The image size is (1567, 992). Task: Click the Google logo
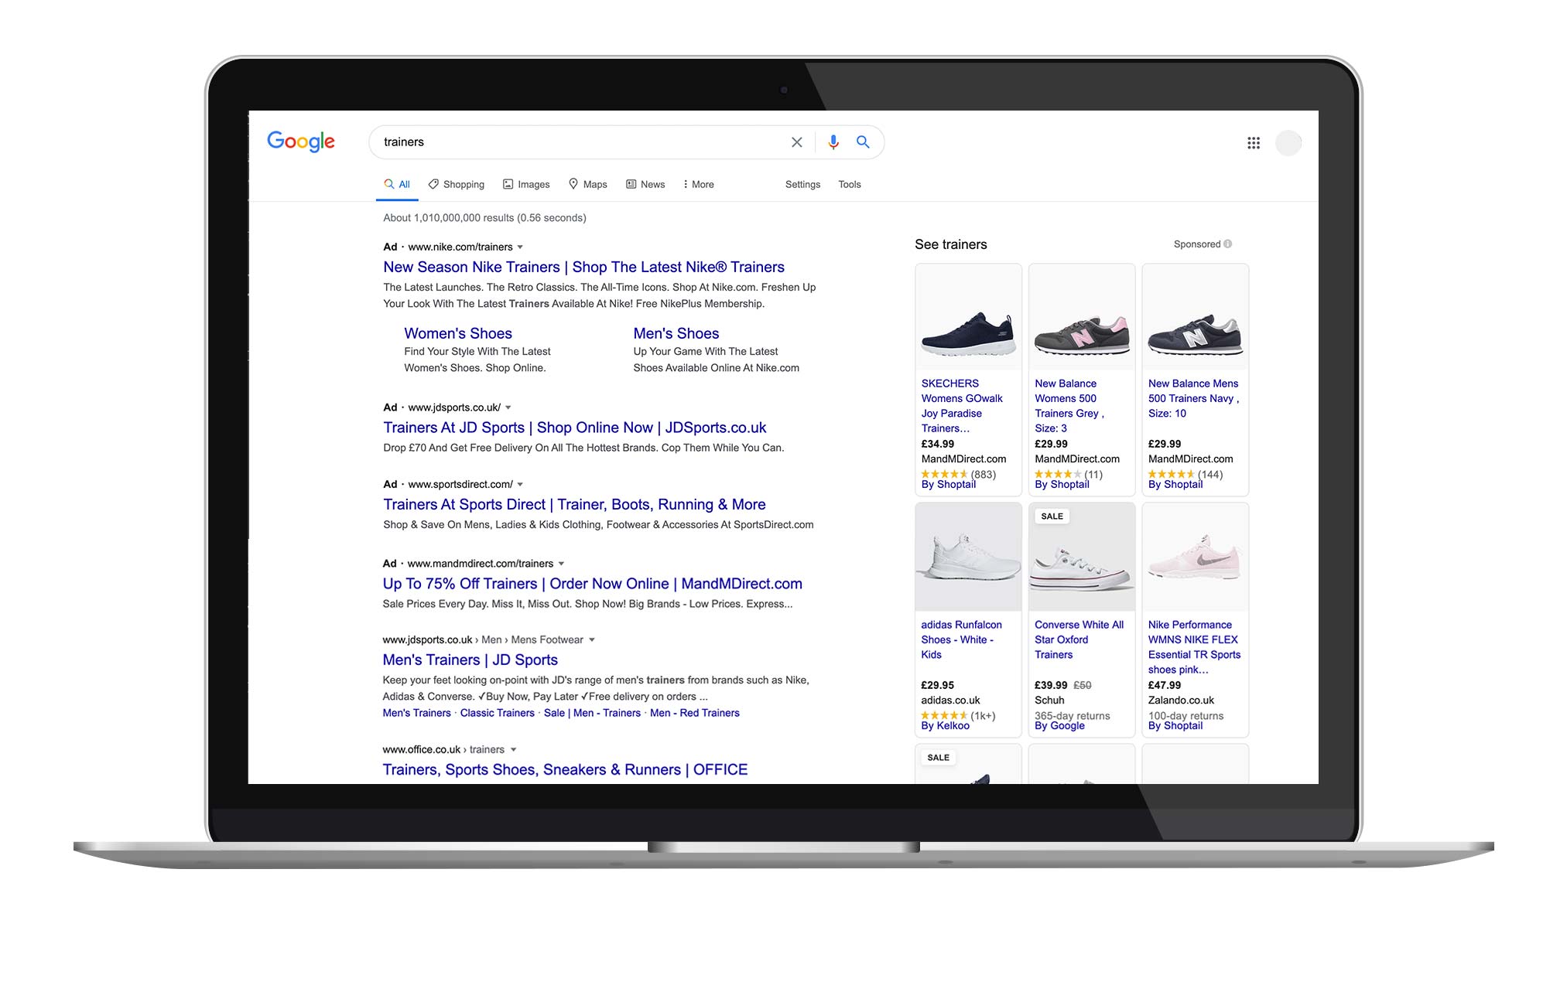click(301, 141)
